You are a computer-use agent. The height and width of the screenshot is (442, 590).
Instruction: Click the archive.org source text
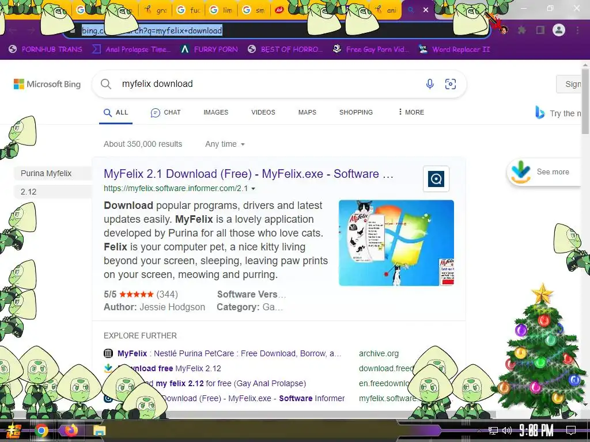379,353
